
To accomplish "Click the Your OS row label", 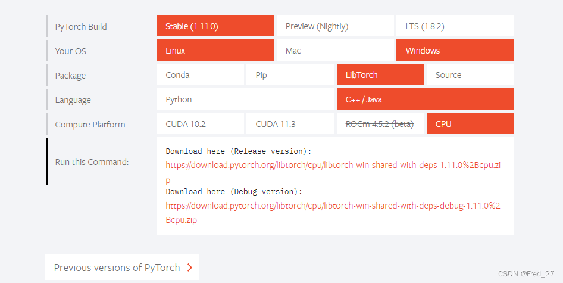I will pyautogui.click(x=70, y=51).
